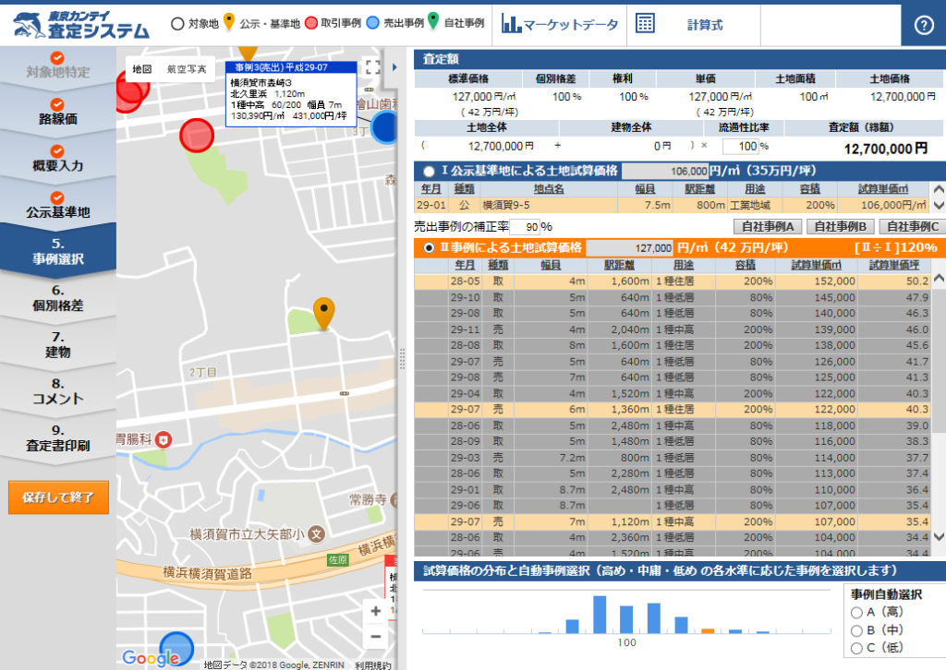
Task: Select A（高） auto-selection radio option
Action: coord(856,612)
